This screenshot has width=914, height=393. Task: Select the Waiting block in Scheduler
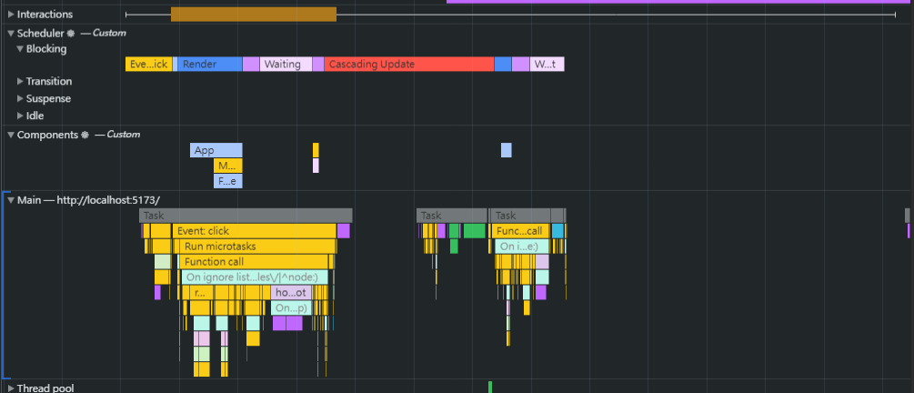click(286, 65)
